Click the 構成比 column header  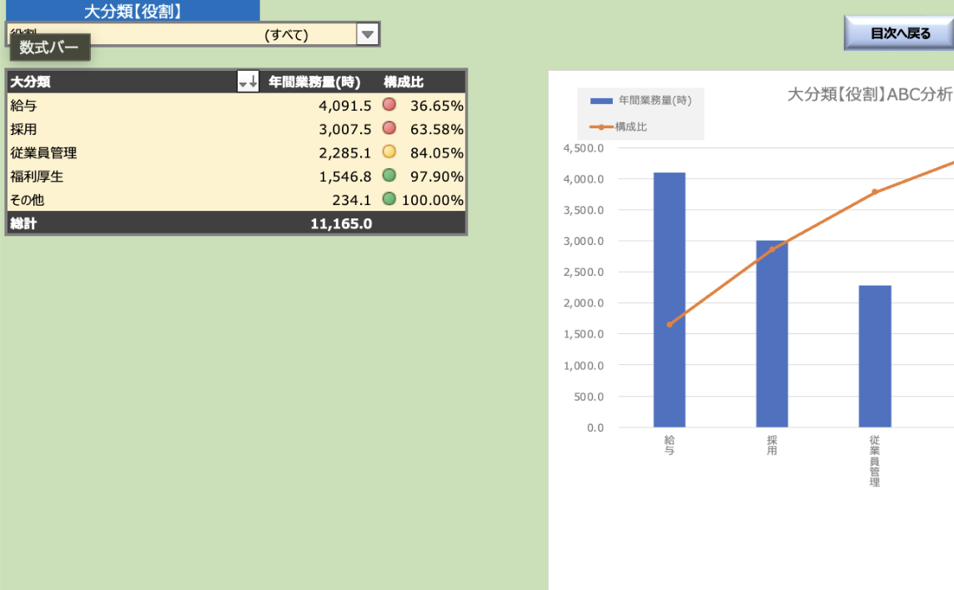coord(404,82)
